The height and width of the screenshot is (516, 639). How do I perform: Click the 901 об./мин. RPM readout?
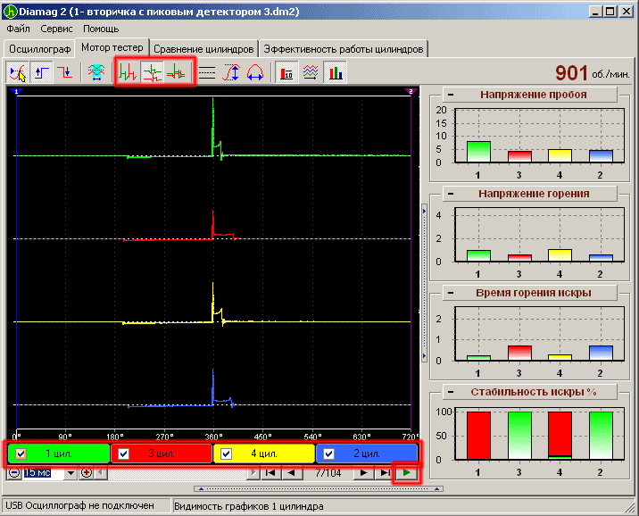[x=592, y=73]
